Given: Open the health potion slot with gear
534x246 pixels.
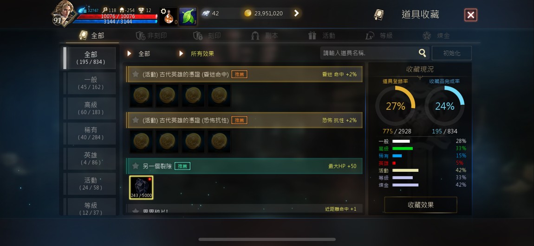Looking at the screenshot, I should (x=169, y=17).
